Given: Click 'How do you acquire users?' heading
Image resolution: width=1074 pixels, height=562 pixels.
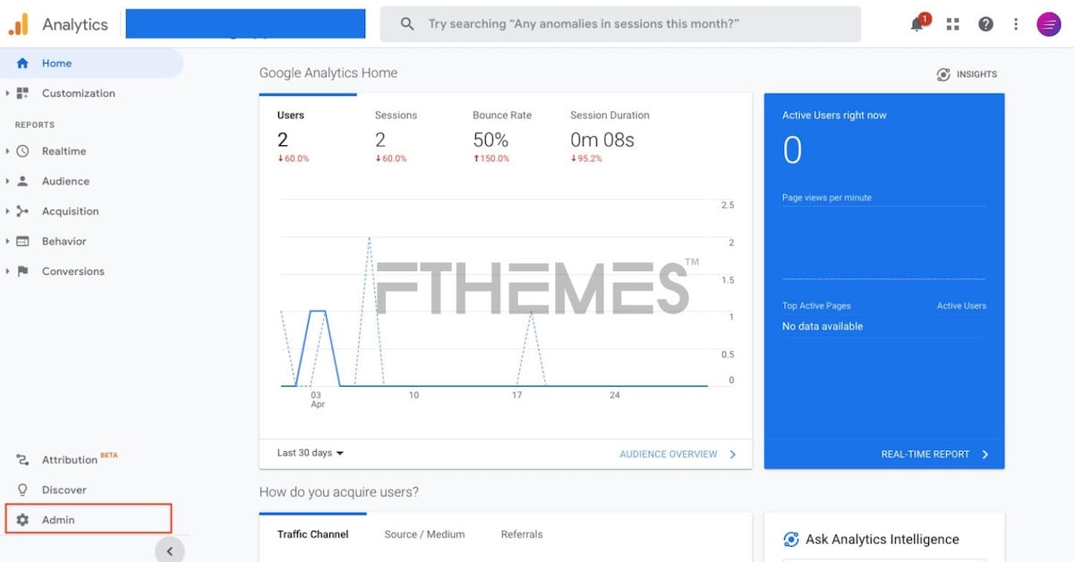Looking at the screenshot, I should (339, 491).
